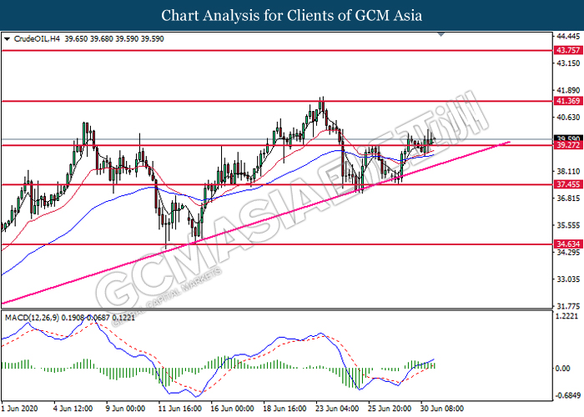Click the 30 Jun 08:00 time label

point(442,409)
